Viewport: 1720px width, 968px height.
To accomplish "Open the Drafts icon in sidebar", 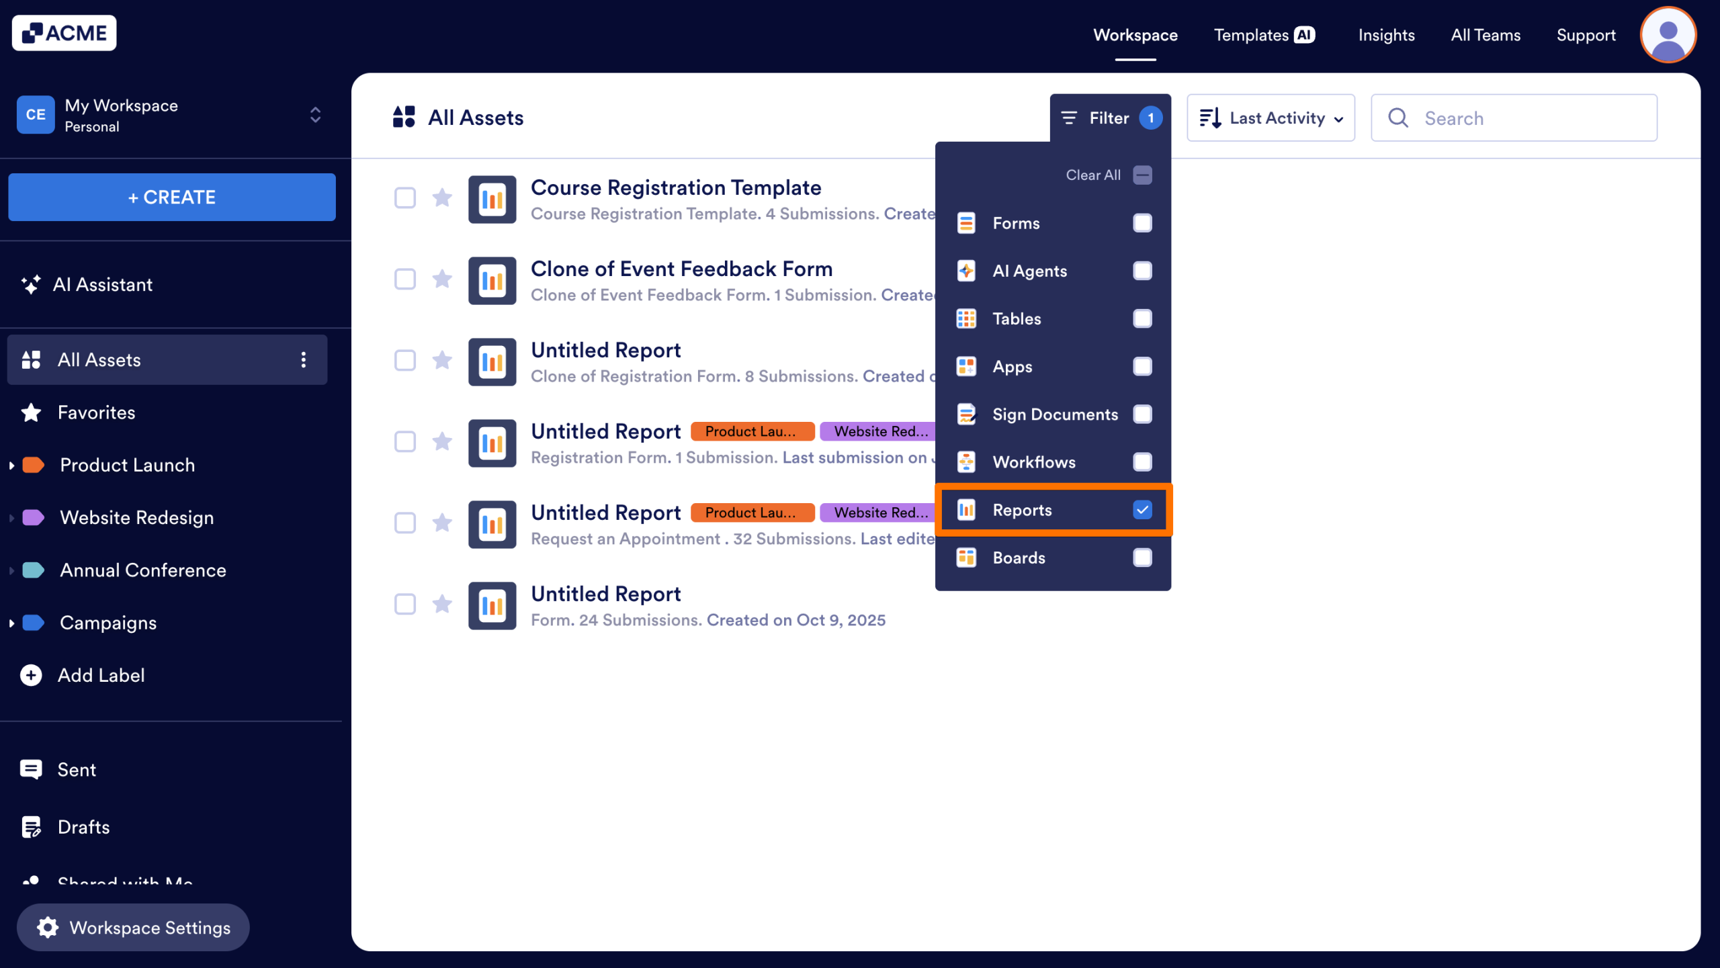I will (31, 826).
